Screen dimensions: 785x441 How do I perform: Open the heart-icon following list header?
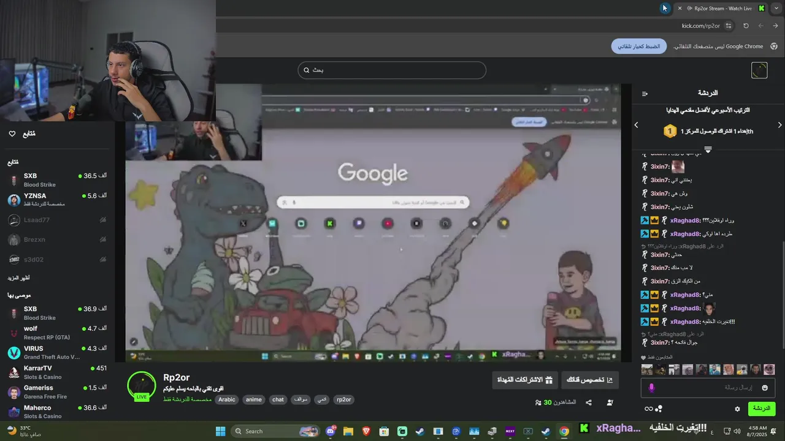pos(22,134)
